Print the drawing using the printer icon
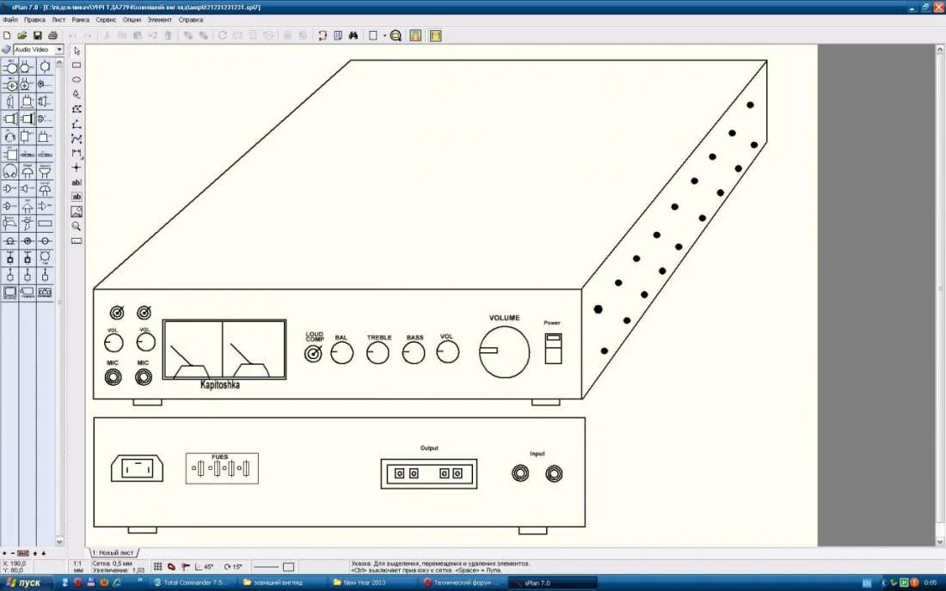The width and height of the screenshot is (946, 591). point(52,35)
